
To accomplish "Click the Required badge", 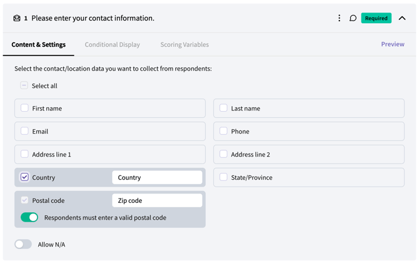I will click(x=376, y=18).
